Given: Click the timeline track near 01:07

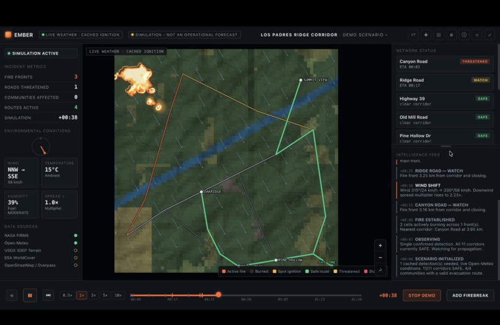Looking at the screenshot, I should 283,295.
